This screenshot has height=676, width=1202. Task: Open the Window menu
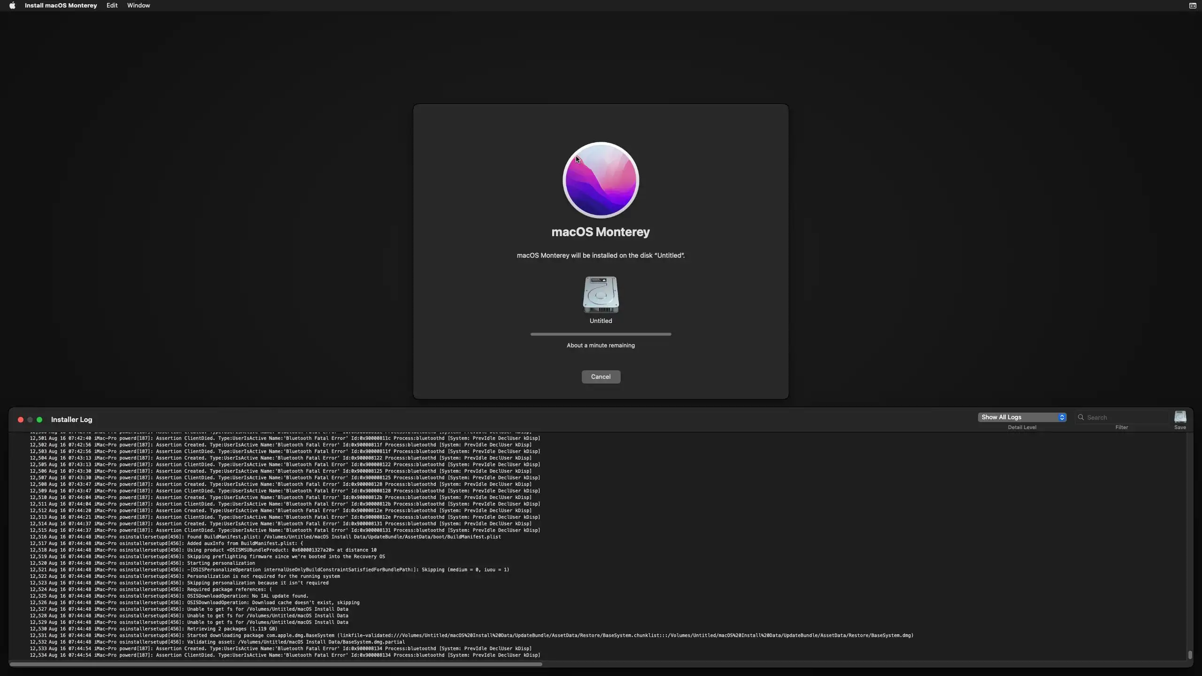coord(139,6)
